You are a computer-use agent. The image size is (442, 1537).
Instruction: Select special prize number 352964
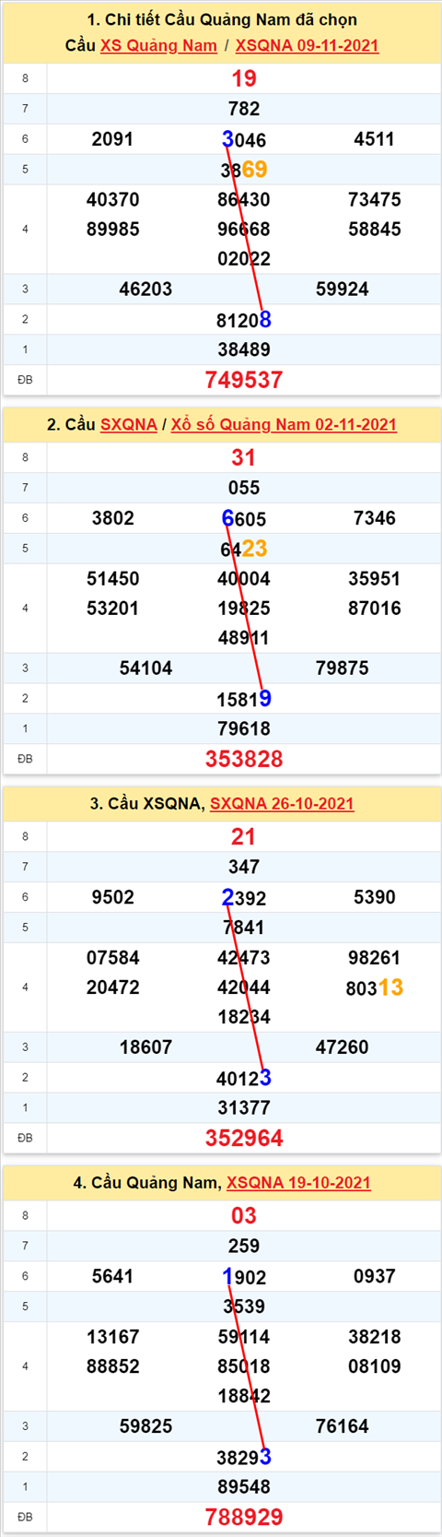[x=244, y=1138]
